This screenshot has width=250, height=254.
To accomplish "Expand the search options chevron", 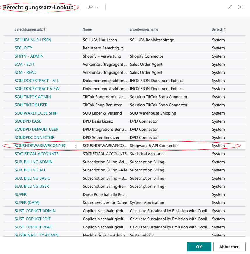I will (x=97, y=8).
